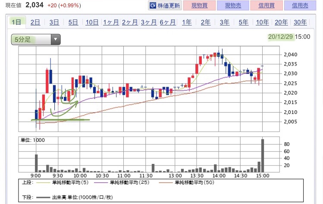Switch to the 10日 period tab
This screenshot has width=323, height=204.
click(x=92, y=22)
